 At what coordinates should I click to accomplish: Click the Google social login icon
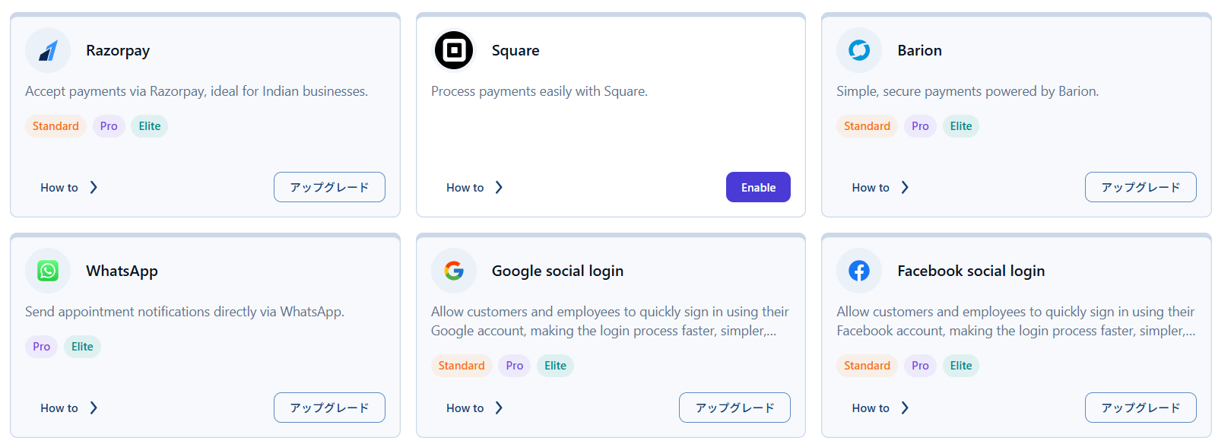pos(454,271)
